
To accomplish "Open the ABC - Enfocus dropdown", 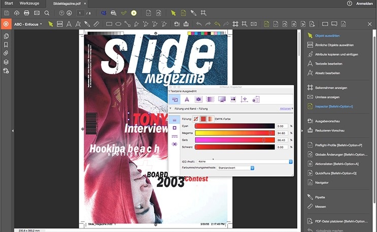I will [x=28, y=24].
